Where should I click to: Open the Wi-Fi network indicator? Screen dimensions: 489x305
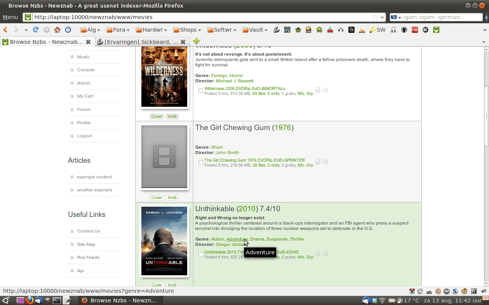coord(382,300)
